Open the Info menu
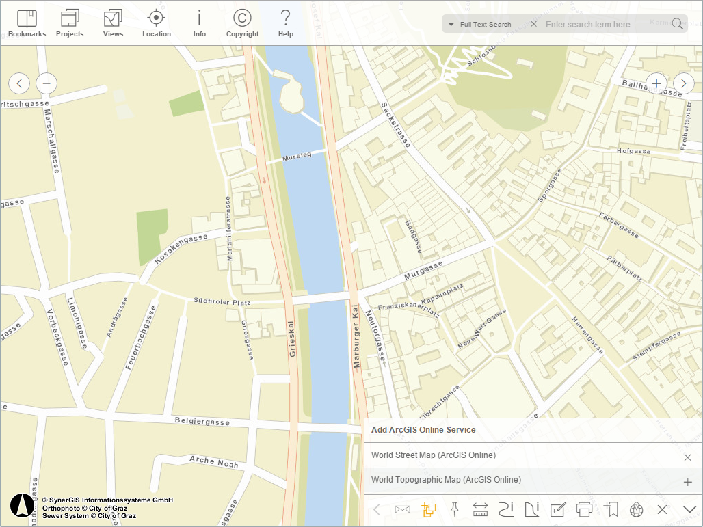 coord(199,23)
